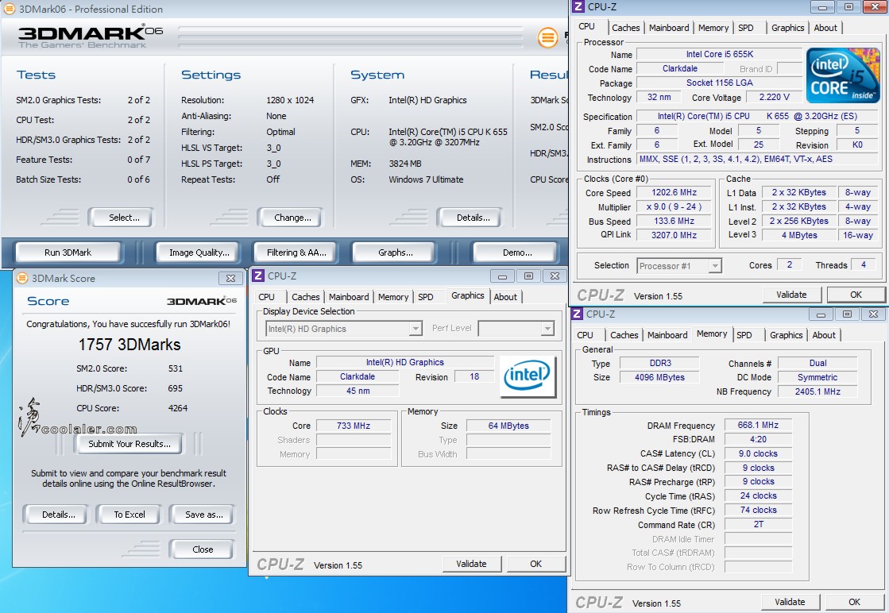Maximize the CPU-Z Graphics window
The image size is (889, 613).
(528, 276)
